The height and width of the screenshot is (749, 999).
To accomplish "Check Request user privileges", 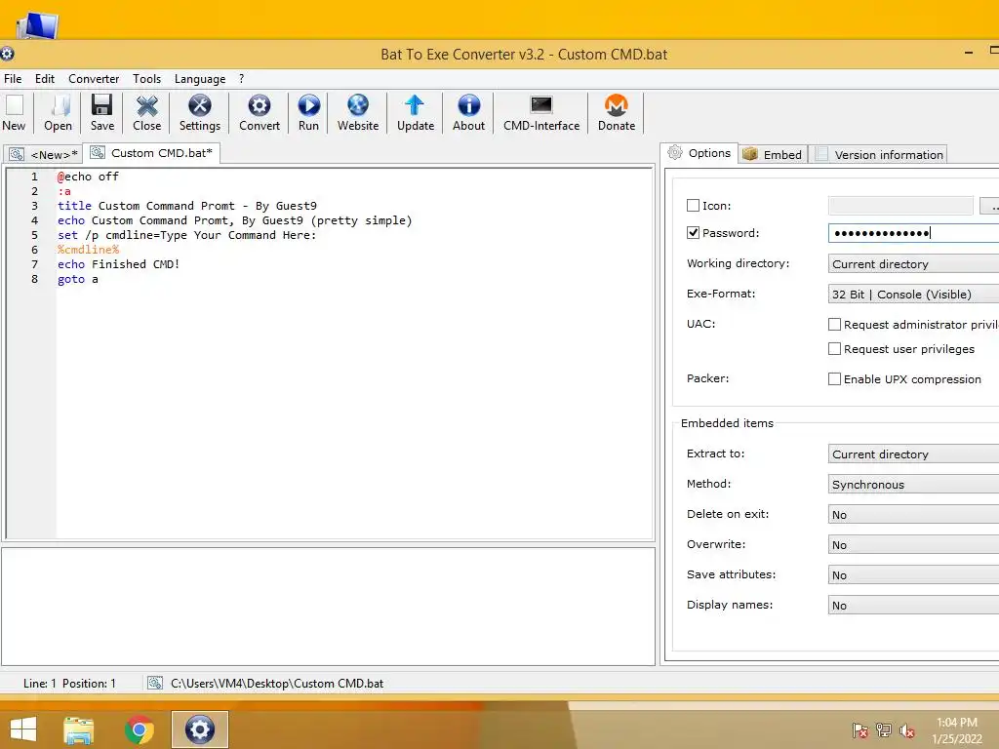I will point(834,348).
